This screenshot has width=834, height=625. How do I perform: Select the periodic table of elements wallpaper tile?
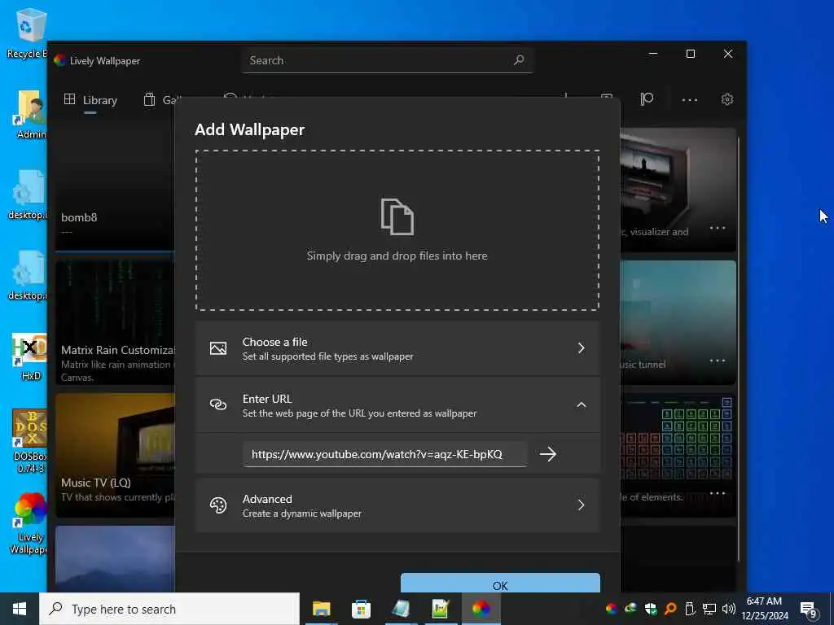[x=678, y=455]
